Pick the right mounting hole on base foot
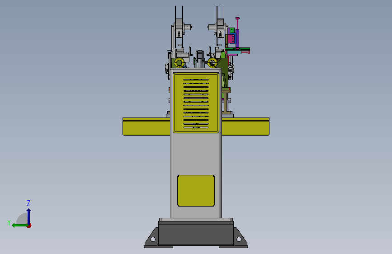This screenshot has height=254, width=392. click(239, 239)
